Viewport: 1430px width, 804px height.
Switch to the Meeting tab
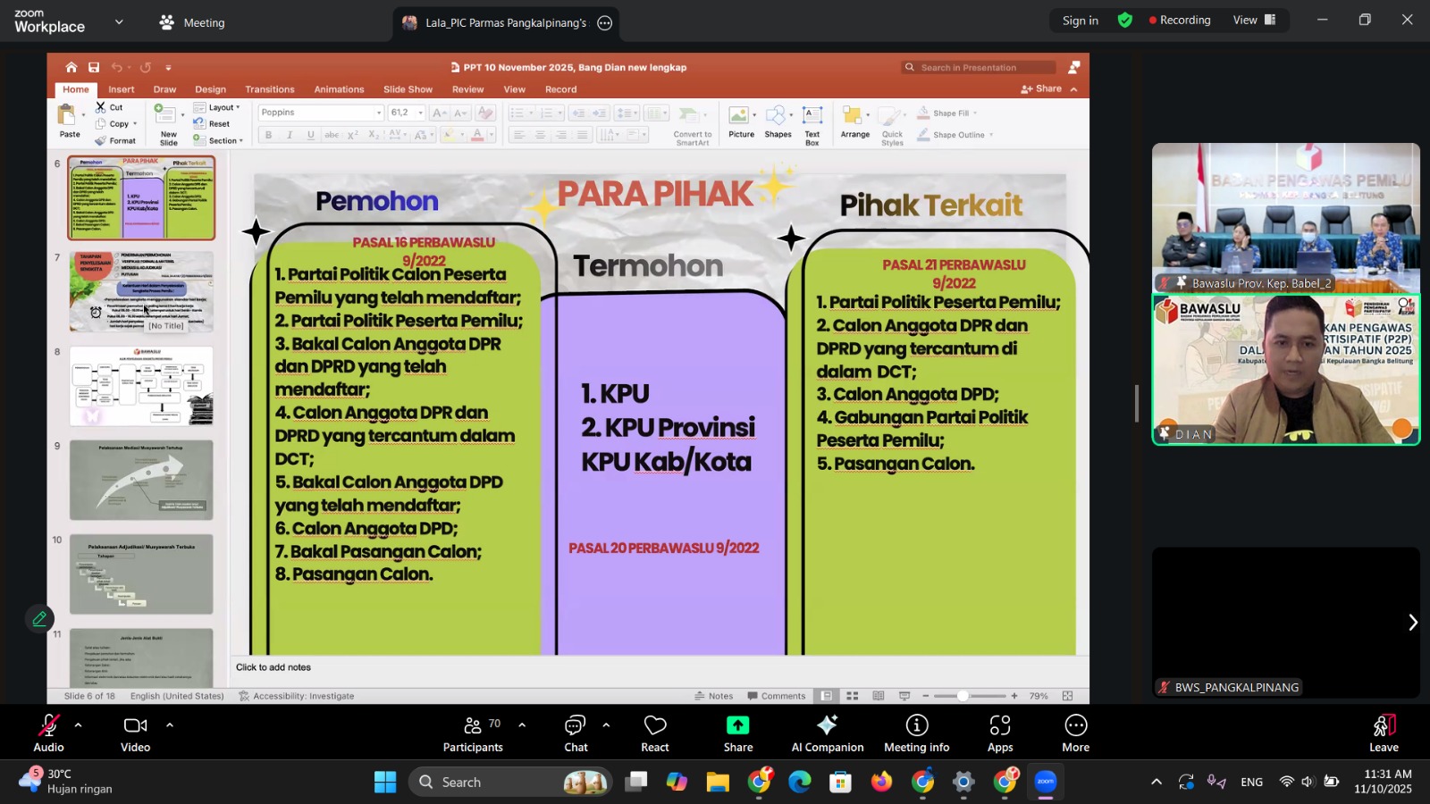[x=192, y=22]
